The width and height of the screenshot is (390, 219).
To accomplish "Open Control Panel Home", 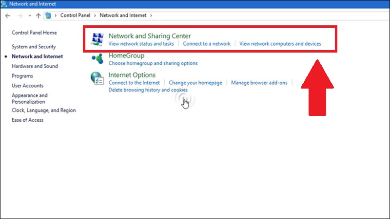I will (x=34, y=33).
